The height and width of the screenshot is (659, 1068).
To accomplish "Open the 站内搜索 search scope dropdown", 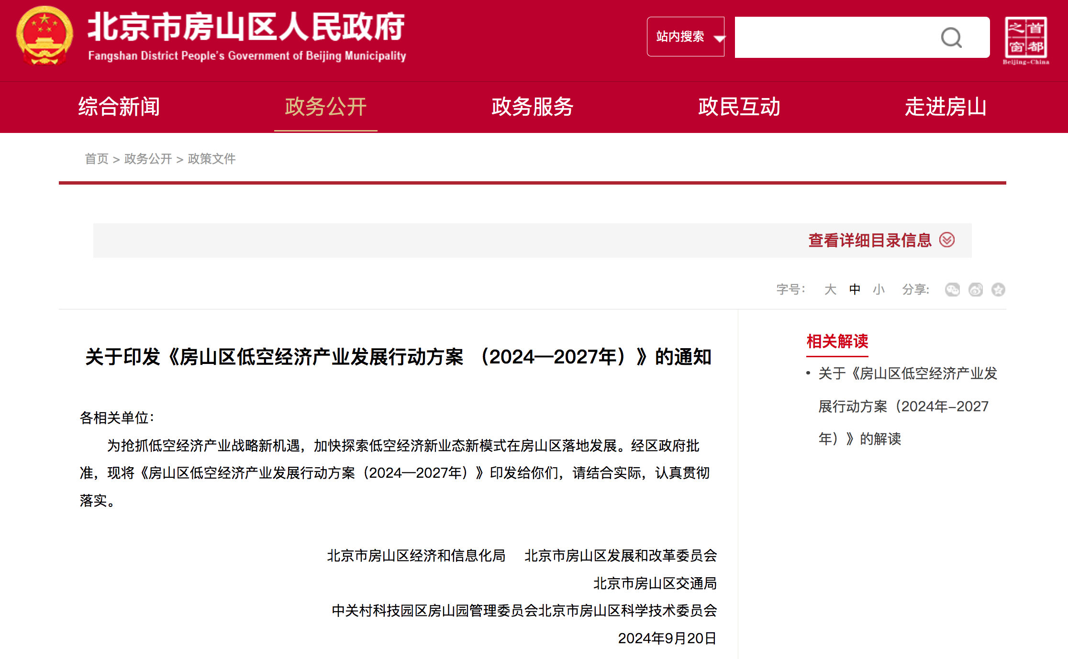I will [686, 36].
